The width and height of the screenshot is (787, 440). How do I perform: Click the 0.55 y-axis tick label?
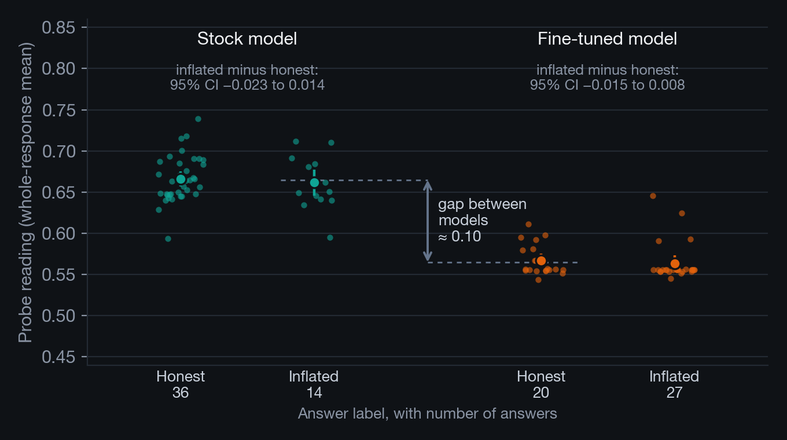pyautogui.click(x=58, y=274)
